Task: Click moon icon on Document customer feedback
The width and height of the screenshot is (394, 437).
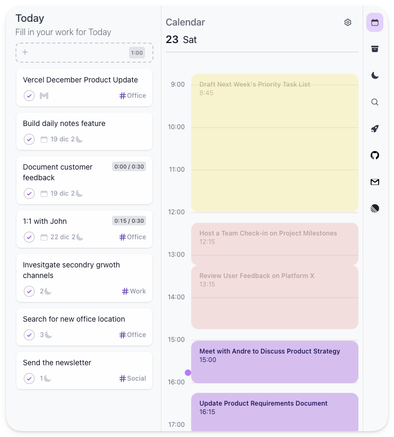Action: pyautogui.click(x=79, y=194)
